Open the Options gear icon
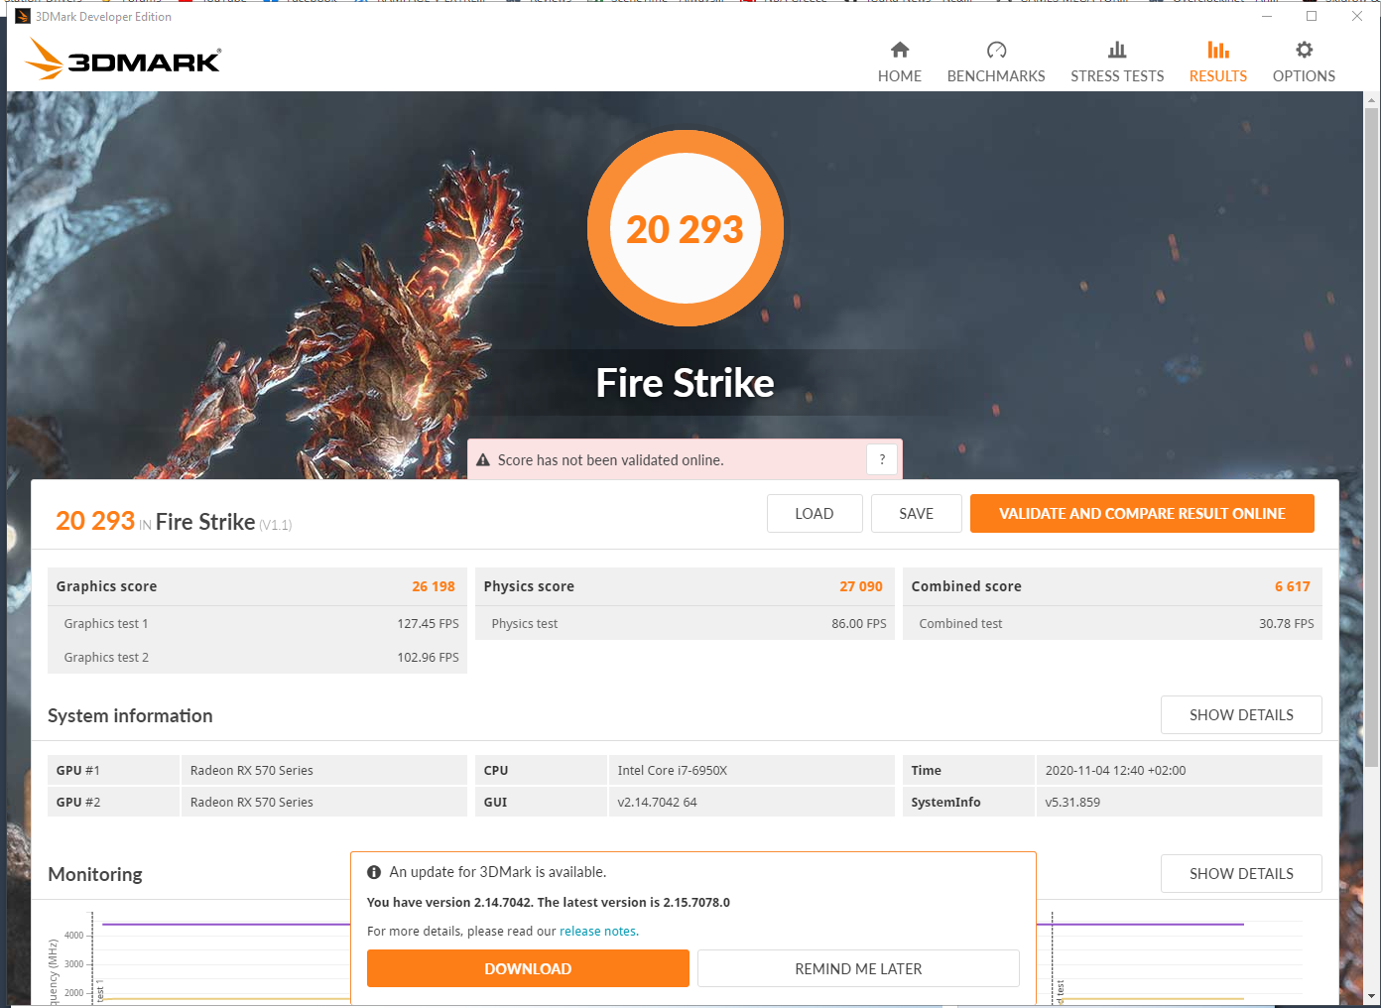The image size is (1381, 1008). coord(1304,50)
